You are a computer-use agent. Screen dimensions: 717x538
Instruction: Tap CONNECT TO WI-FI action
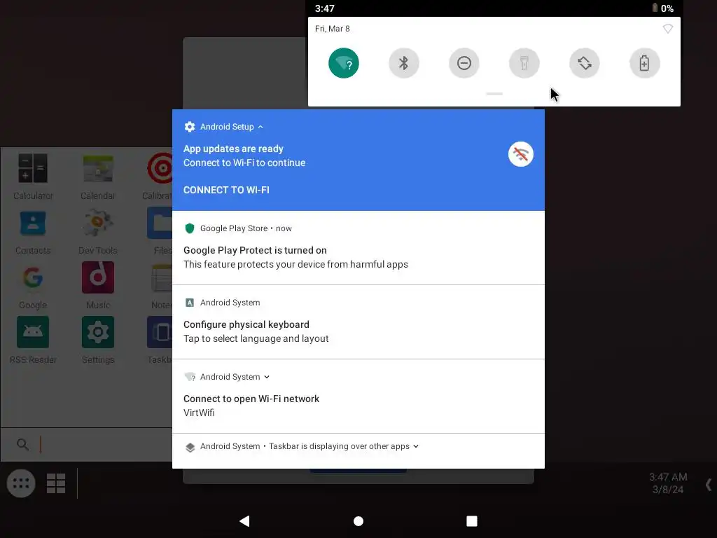(x=226, y=190)
